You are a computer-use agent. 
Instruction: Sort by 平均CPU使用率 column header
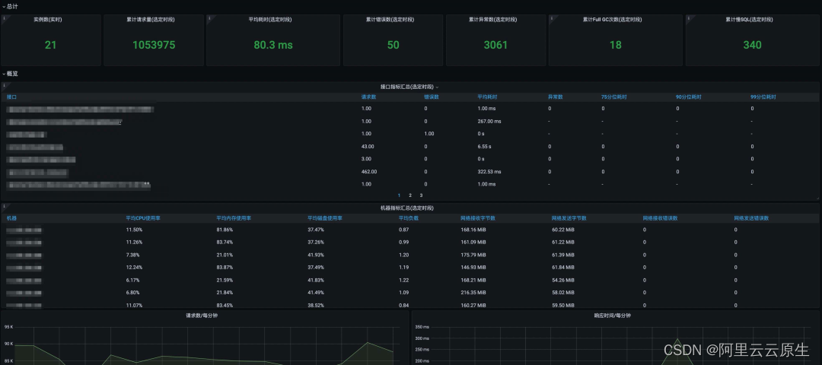tap(143, 218)
